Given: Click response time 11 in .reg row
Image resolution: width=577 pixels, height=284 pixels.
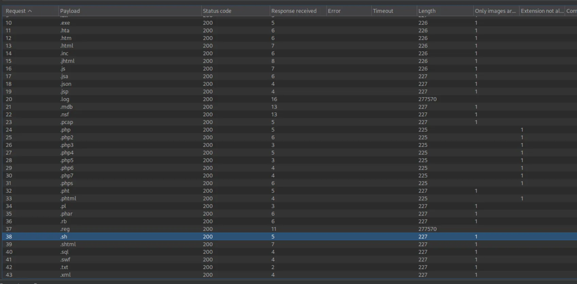Looking at the screenshot, I should coord(274,229).
